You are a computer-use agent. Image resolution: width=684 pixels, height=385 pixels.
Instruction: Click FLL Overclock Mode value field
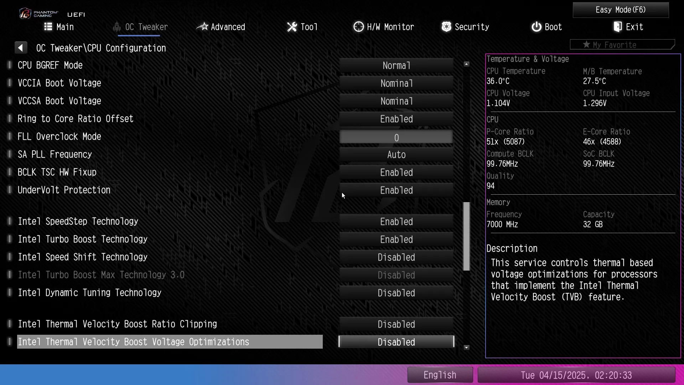point(396,137)
